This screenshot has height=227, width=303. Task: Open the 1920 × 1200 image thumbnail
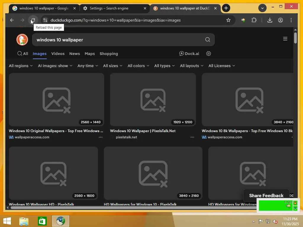coord(153,100)
